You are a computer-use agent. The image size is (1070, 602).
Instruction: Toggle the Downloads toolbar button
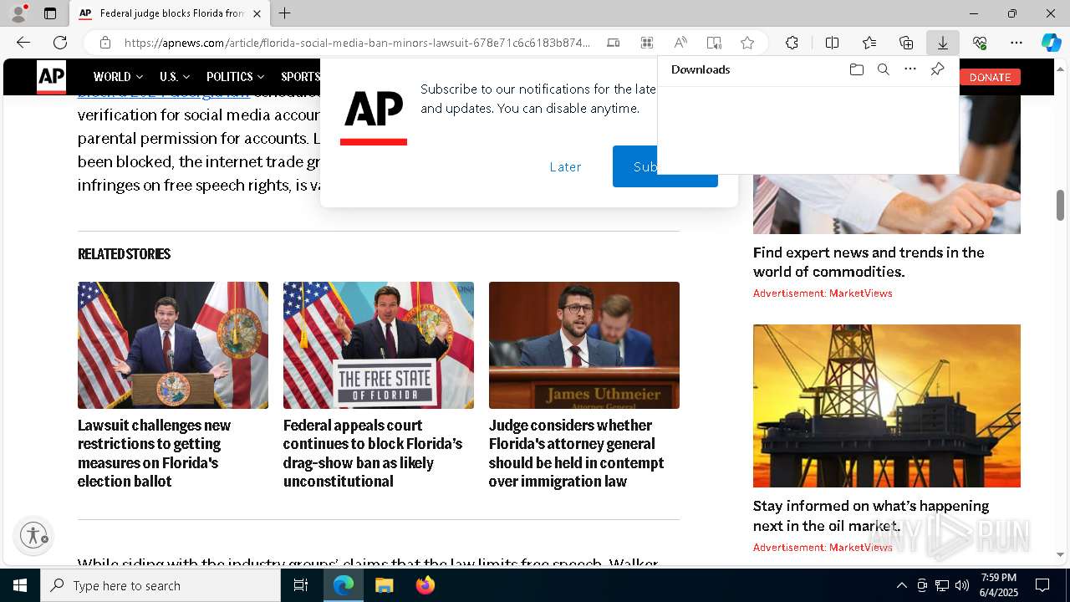point(943,43)
